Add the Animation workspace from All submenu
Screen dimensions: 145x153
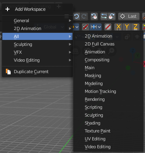[x=108, y=52]
